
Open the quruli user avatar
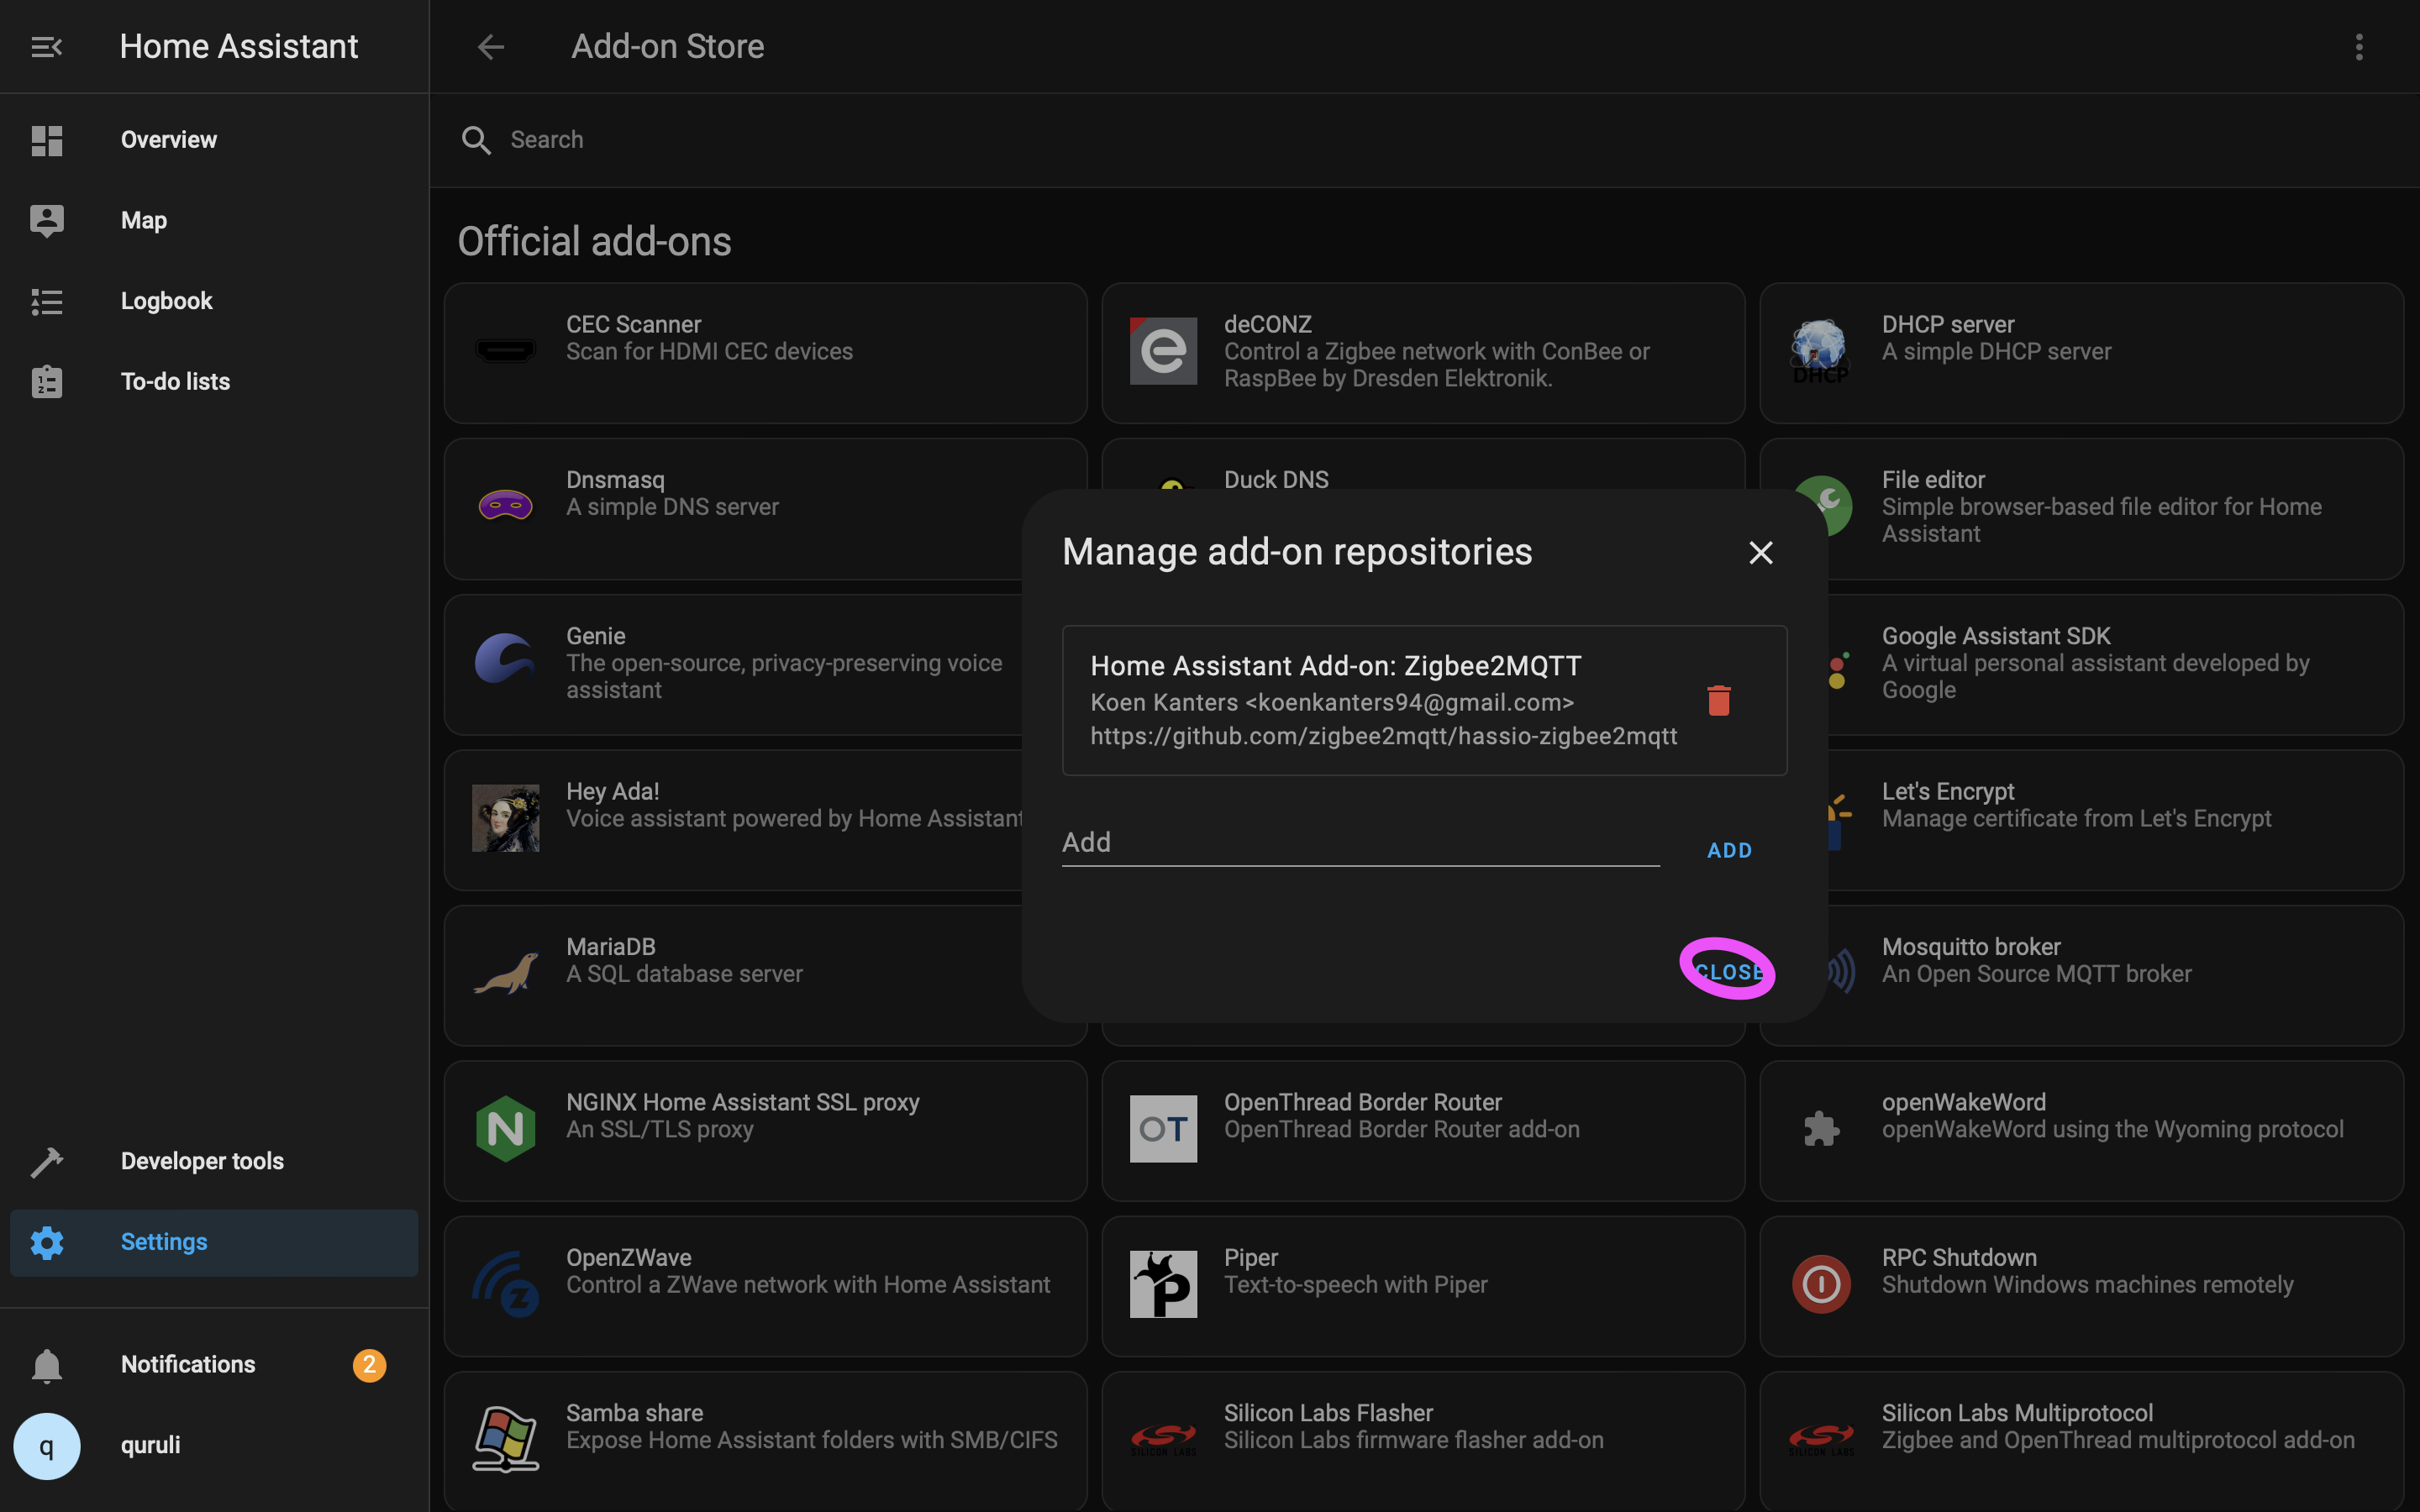point(47,1445)
